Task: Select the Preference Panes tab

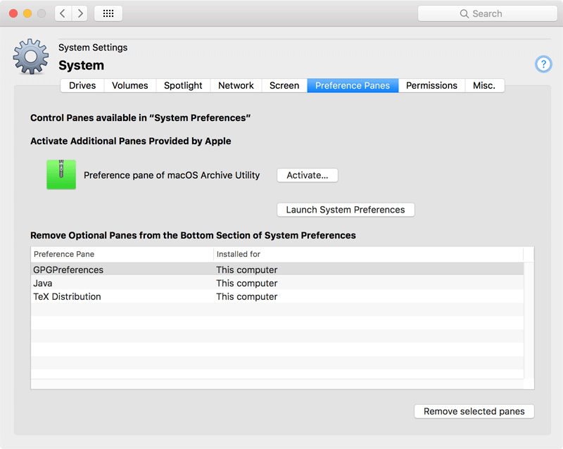Action: (353, 85)
